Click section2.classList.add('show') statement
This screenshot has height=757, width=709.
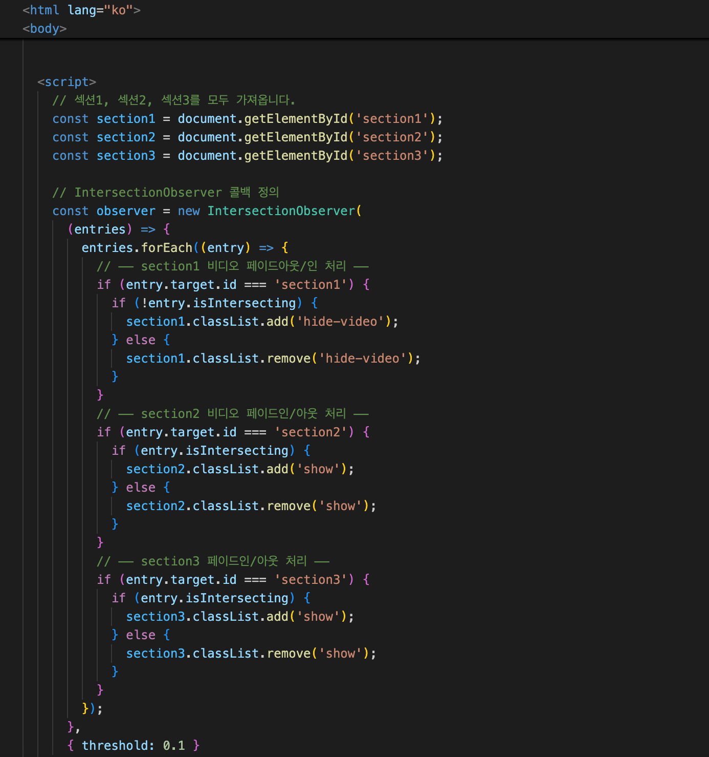[x=239, y=469]
